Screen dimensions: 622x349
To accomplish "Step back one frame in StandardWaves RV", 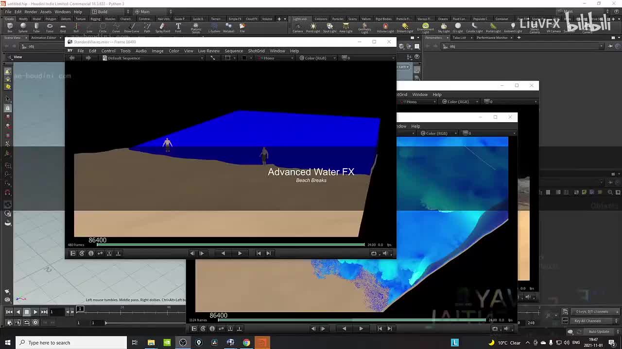I will point(192,253).
